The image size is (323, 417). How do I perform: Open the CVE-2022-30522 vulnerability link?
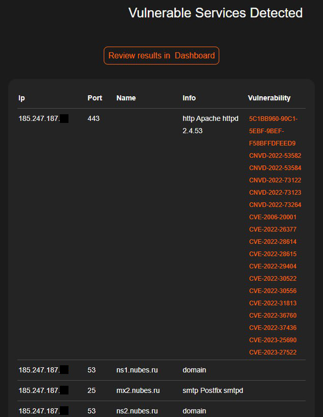click(273, 279)
